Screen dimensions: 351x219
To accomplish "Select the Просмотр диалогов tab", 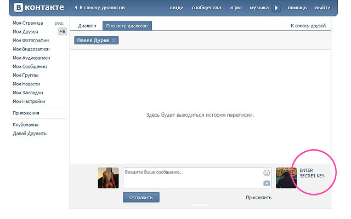I will click(127, 26).
